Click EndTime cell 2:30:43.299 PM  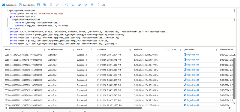[146, 55]
